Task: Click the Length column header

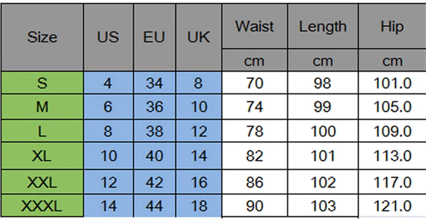Action: (x=322, y=26)
